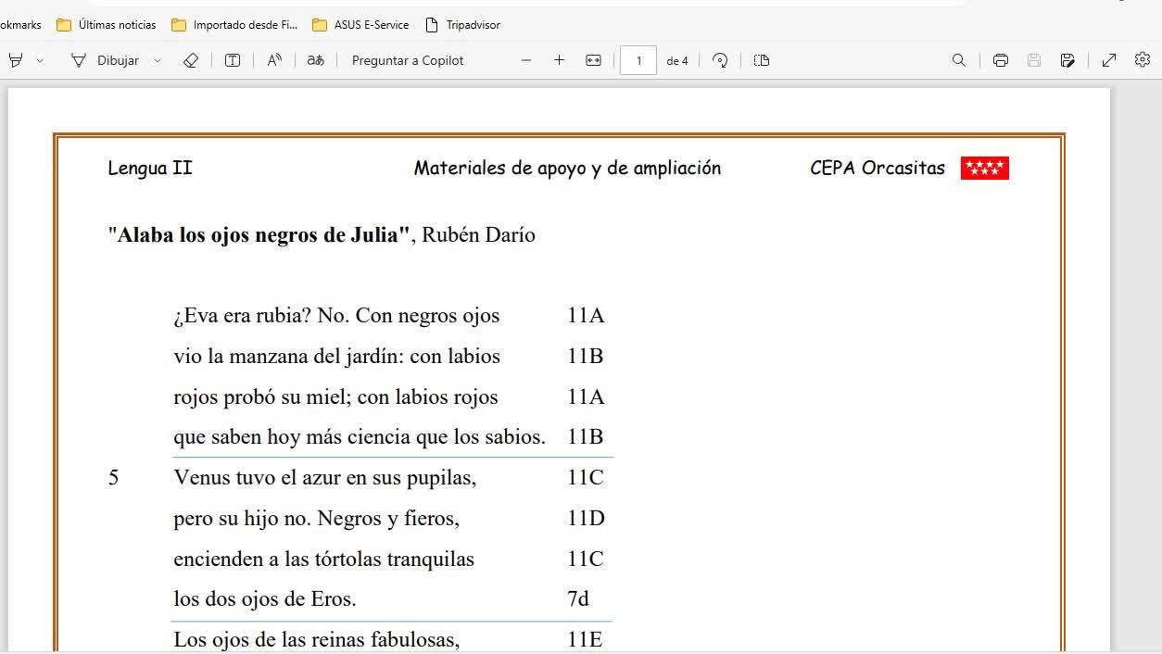Print the document

coord(1001,60)
